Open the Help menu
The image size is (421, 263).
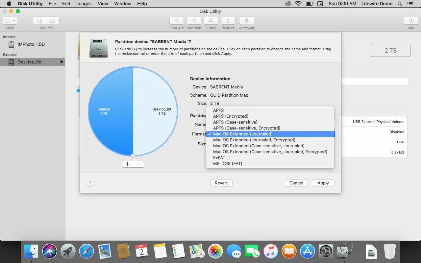click(142, 4)
